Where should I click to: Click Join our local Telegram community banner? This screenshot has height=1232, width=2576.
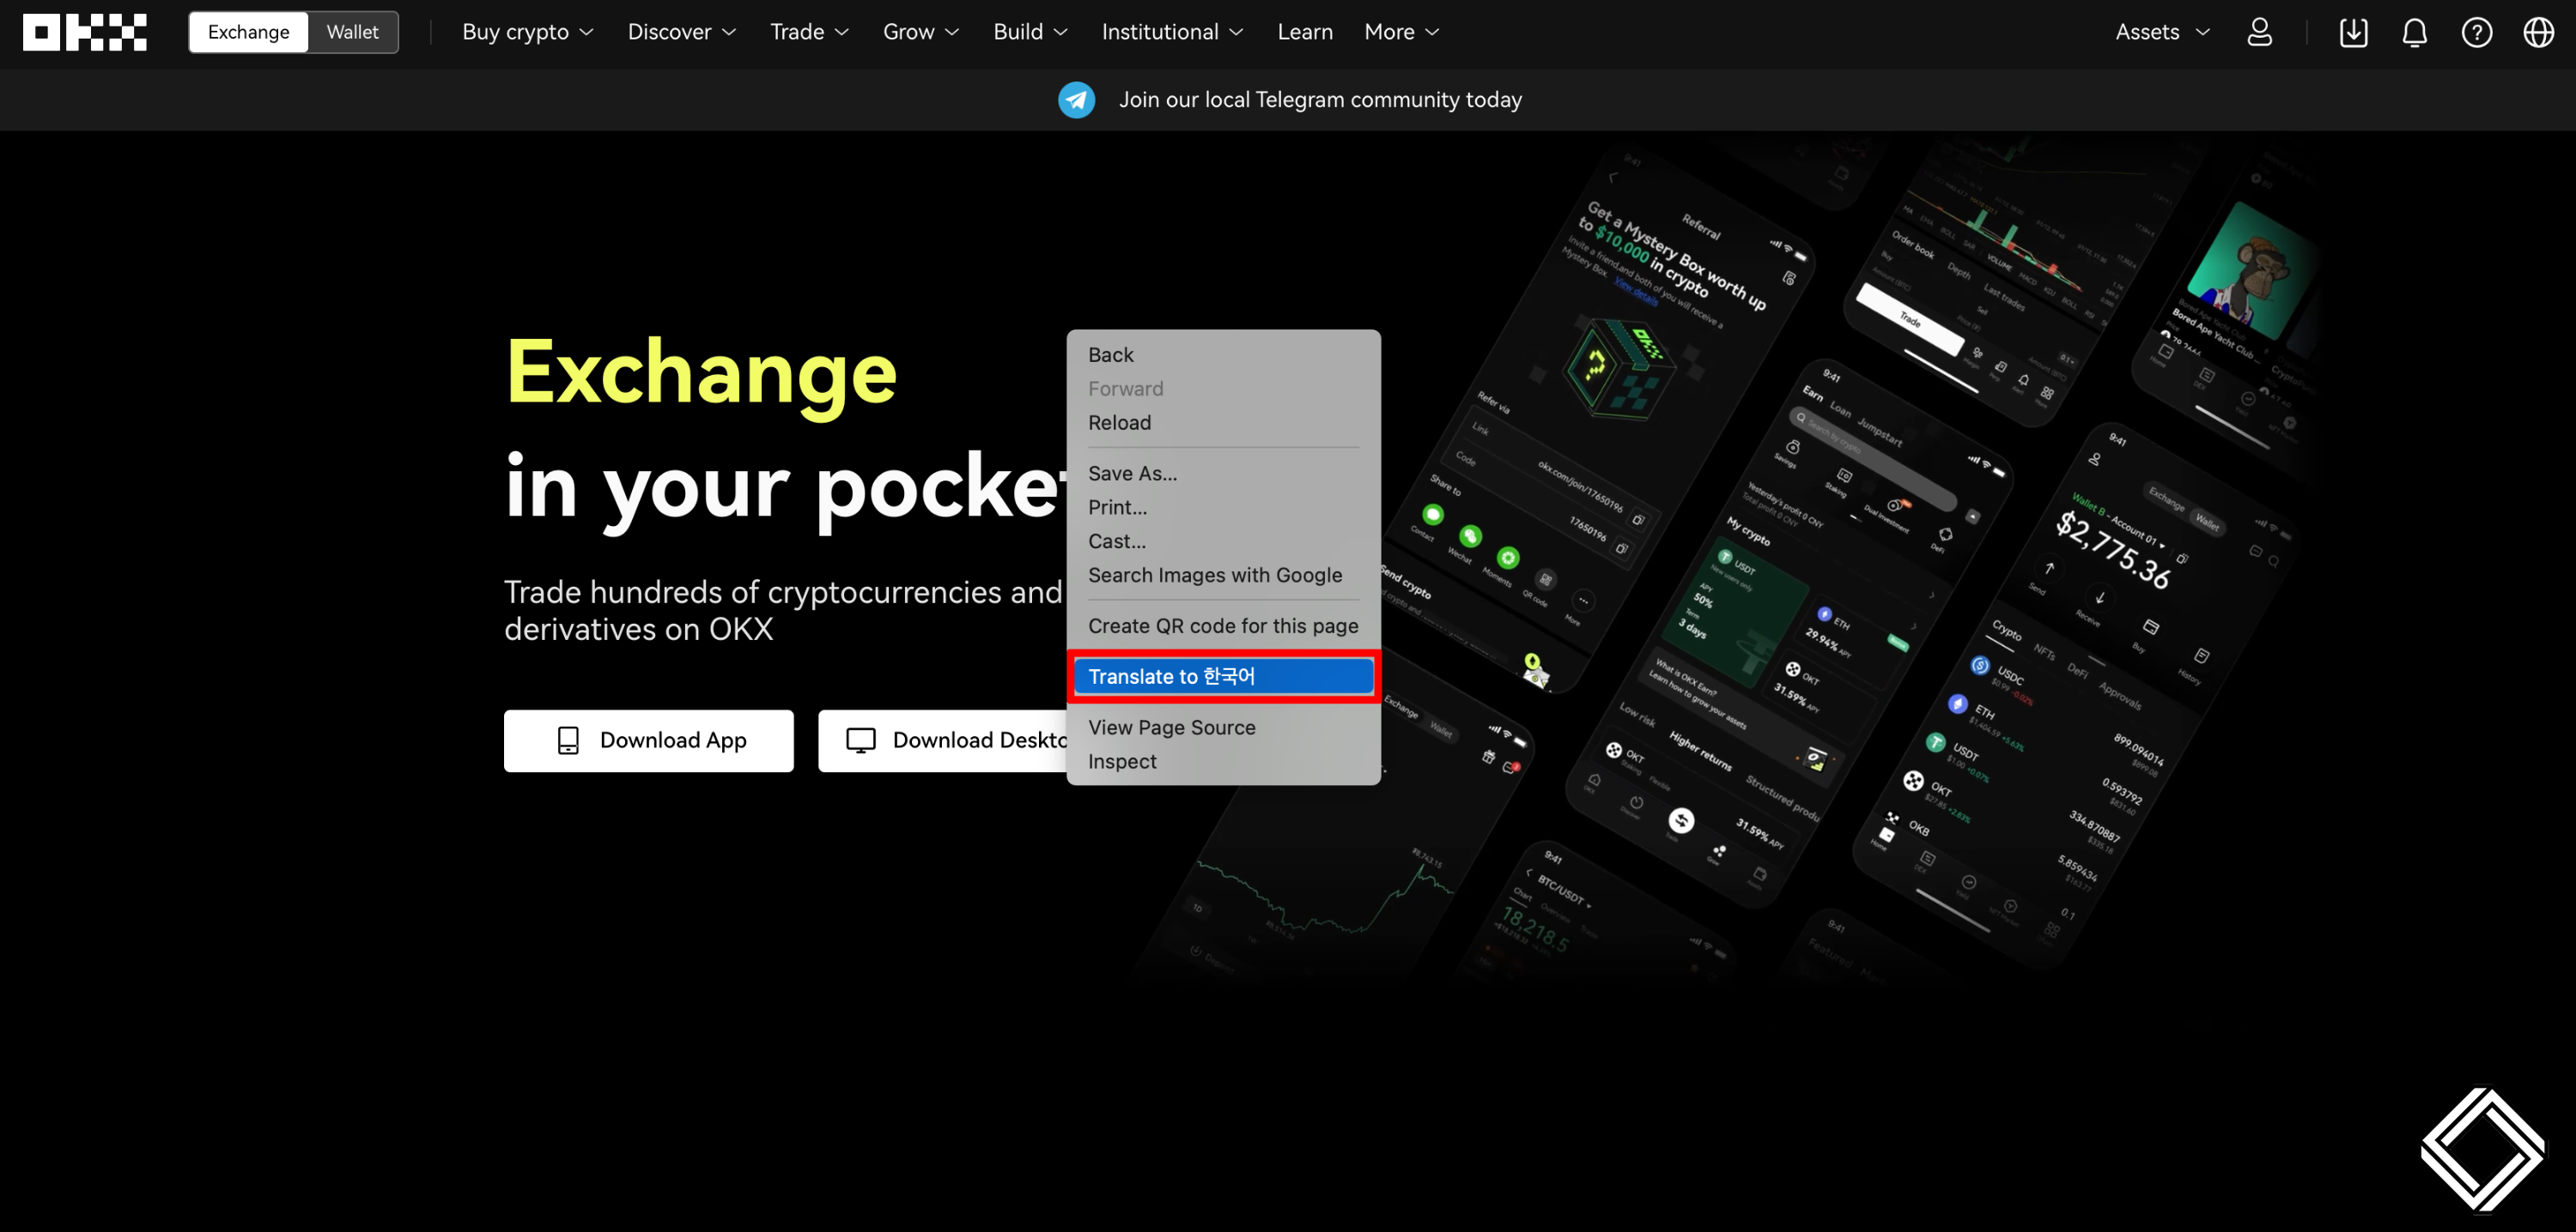(1319, 100)
